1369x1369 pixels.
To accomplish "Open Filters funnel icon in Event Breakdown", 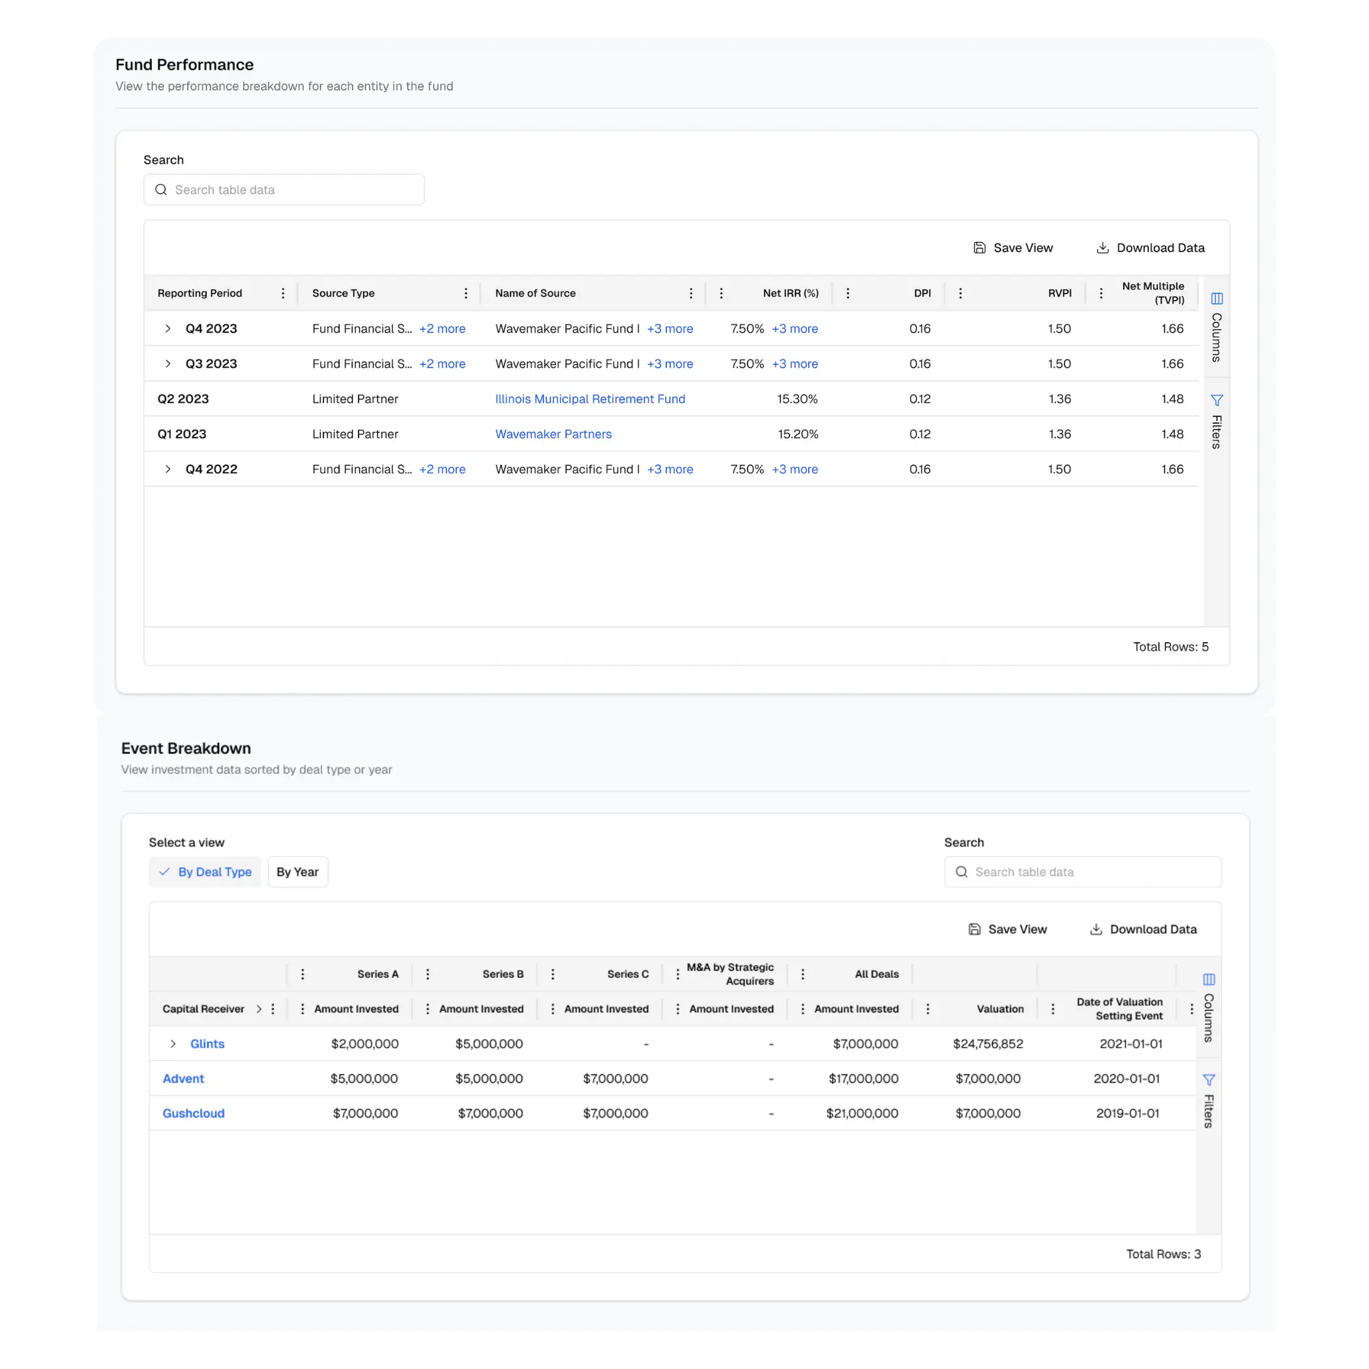I will (1209, 1080).
